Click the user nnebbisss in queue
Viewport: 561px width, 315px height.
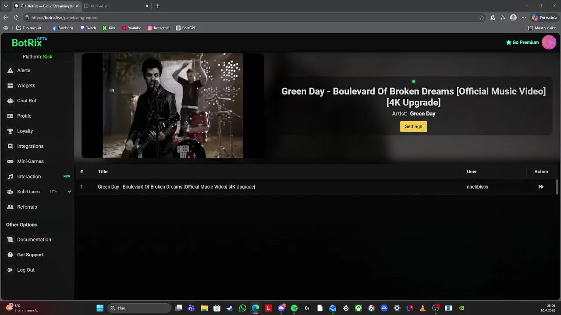[x=477, y=187]
